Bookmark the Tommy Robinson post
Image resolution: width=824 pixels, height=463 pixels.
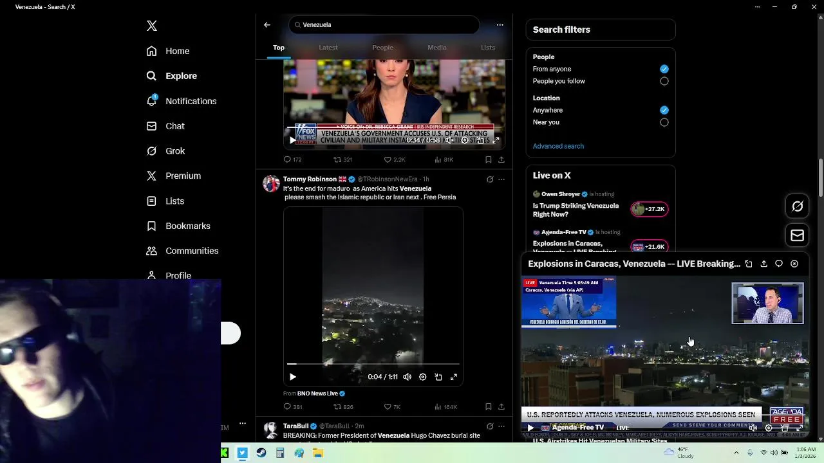[x=488, y=406]
